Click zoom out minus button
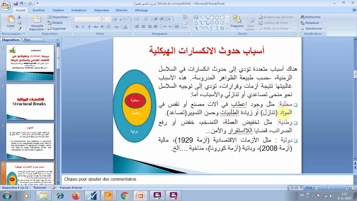Viewport: 357px width, 201px height. pyautogui.click(x=316, y=188)
